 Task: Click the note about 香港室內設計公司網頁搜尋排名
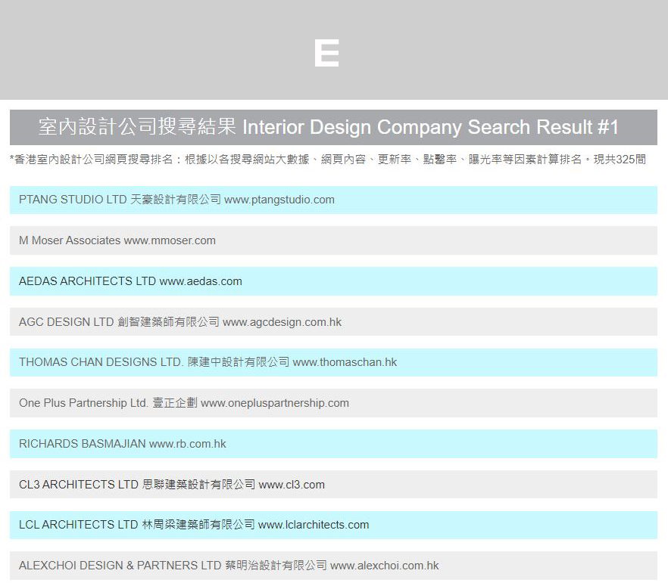click(x=328, y=160)
